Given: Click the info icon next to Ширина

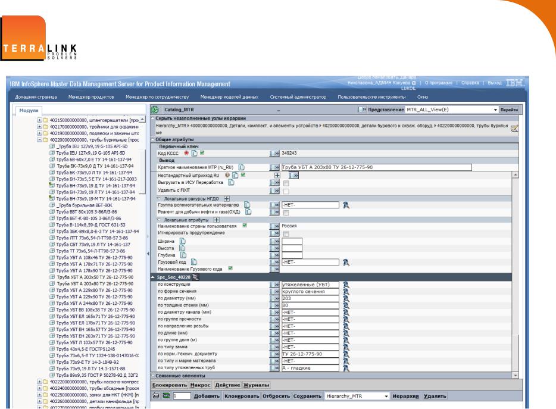Looking at the screenshot, I should 183,241.
